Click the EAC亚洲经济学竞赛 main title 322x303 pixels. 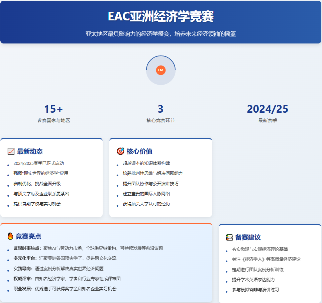(161, 17)
